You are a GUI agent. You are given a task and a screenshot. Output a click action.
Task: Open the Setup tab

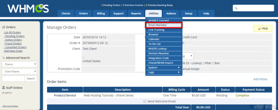pos(188,14)
